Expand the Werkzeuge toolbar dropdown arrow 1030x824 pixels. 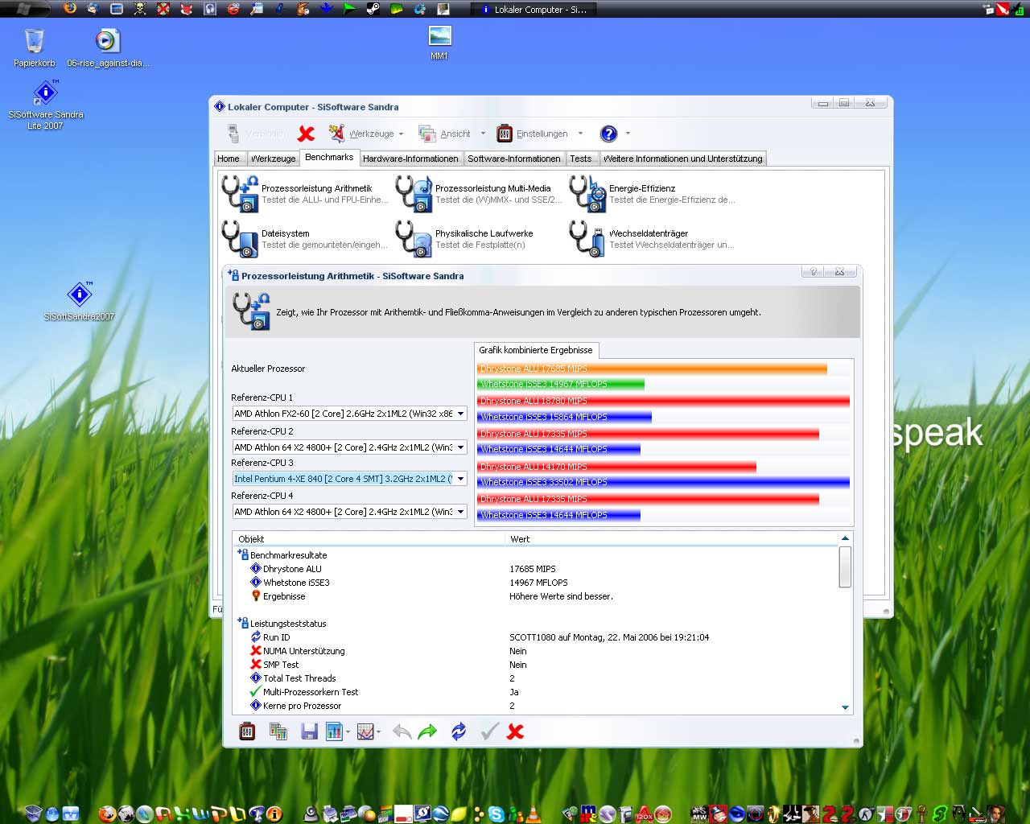(x=402, y=134)
